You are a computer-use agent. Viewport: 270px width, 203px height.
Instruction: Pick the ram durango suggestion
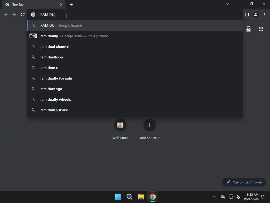135,89
